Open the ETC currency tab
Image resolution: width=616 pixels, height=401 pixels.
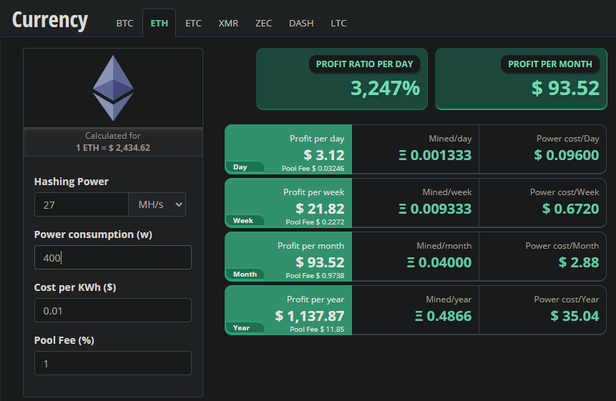(193, 23)
